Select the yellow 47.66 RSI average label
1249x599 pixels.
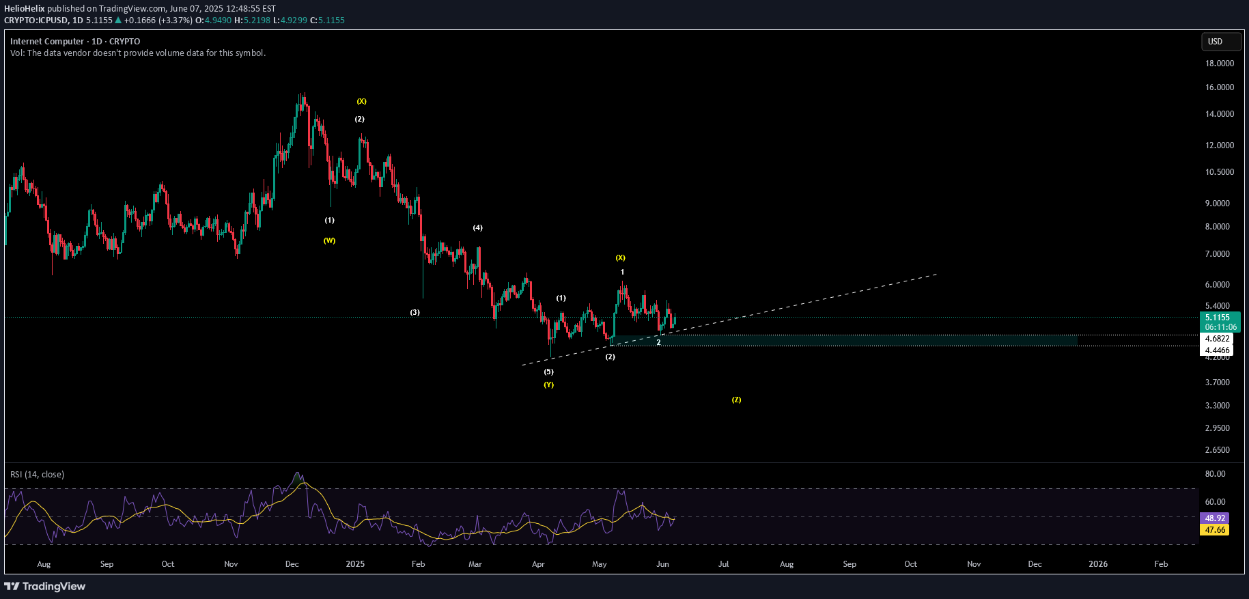click(x=1214, y=530)
